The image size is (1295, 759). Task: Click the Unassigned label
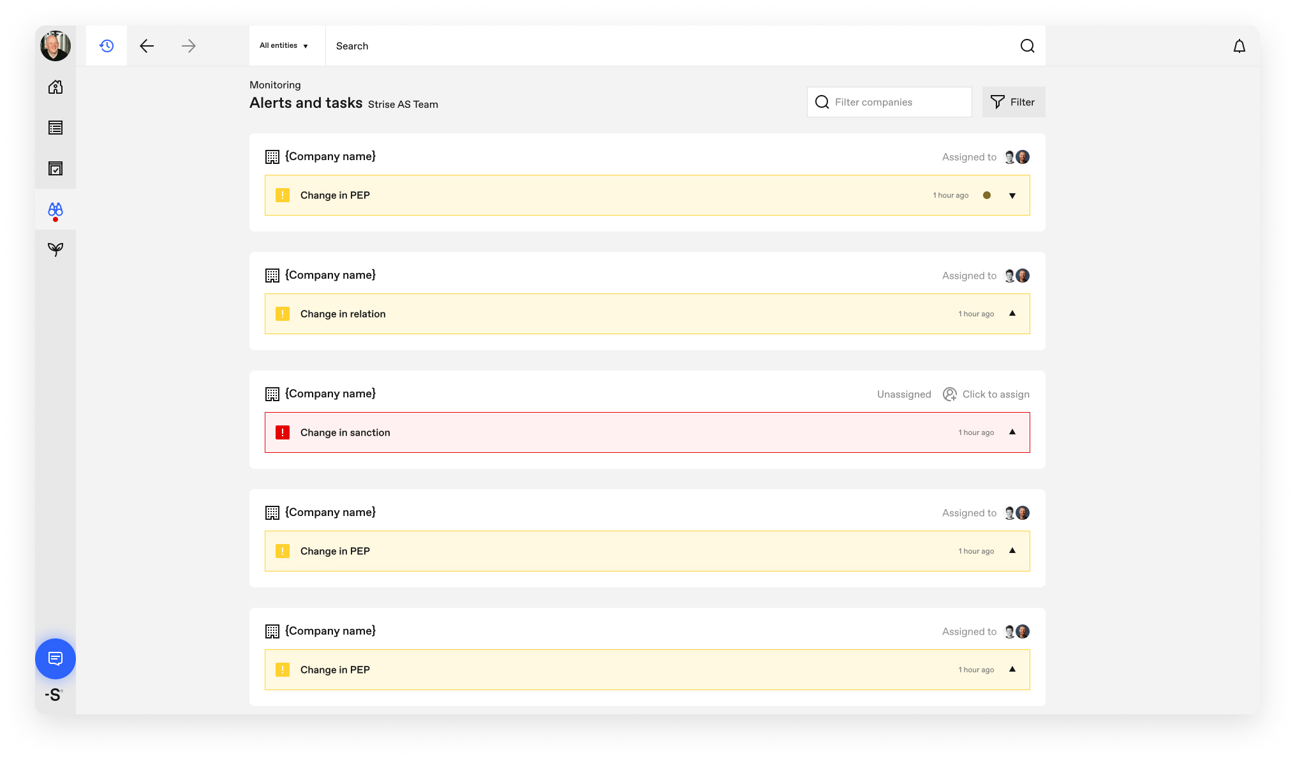point(904,394)
